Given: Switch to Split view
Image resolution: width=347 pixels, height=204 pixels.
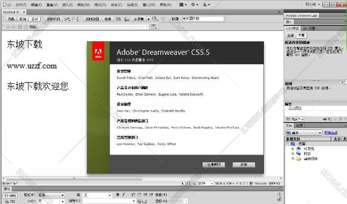Looking at the screenshot, I should coord(23,19).
